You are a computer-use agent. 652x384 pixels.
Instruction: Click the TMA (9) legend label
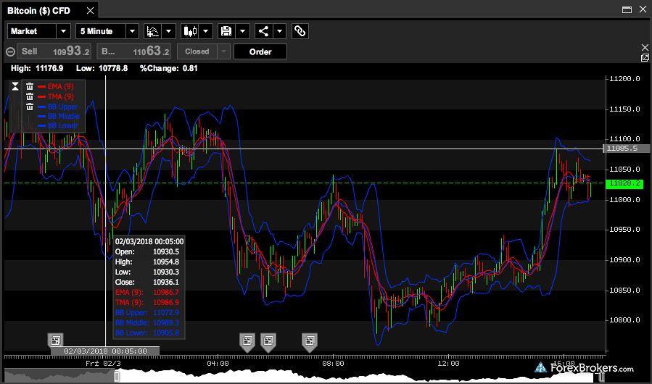point(61,96)
